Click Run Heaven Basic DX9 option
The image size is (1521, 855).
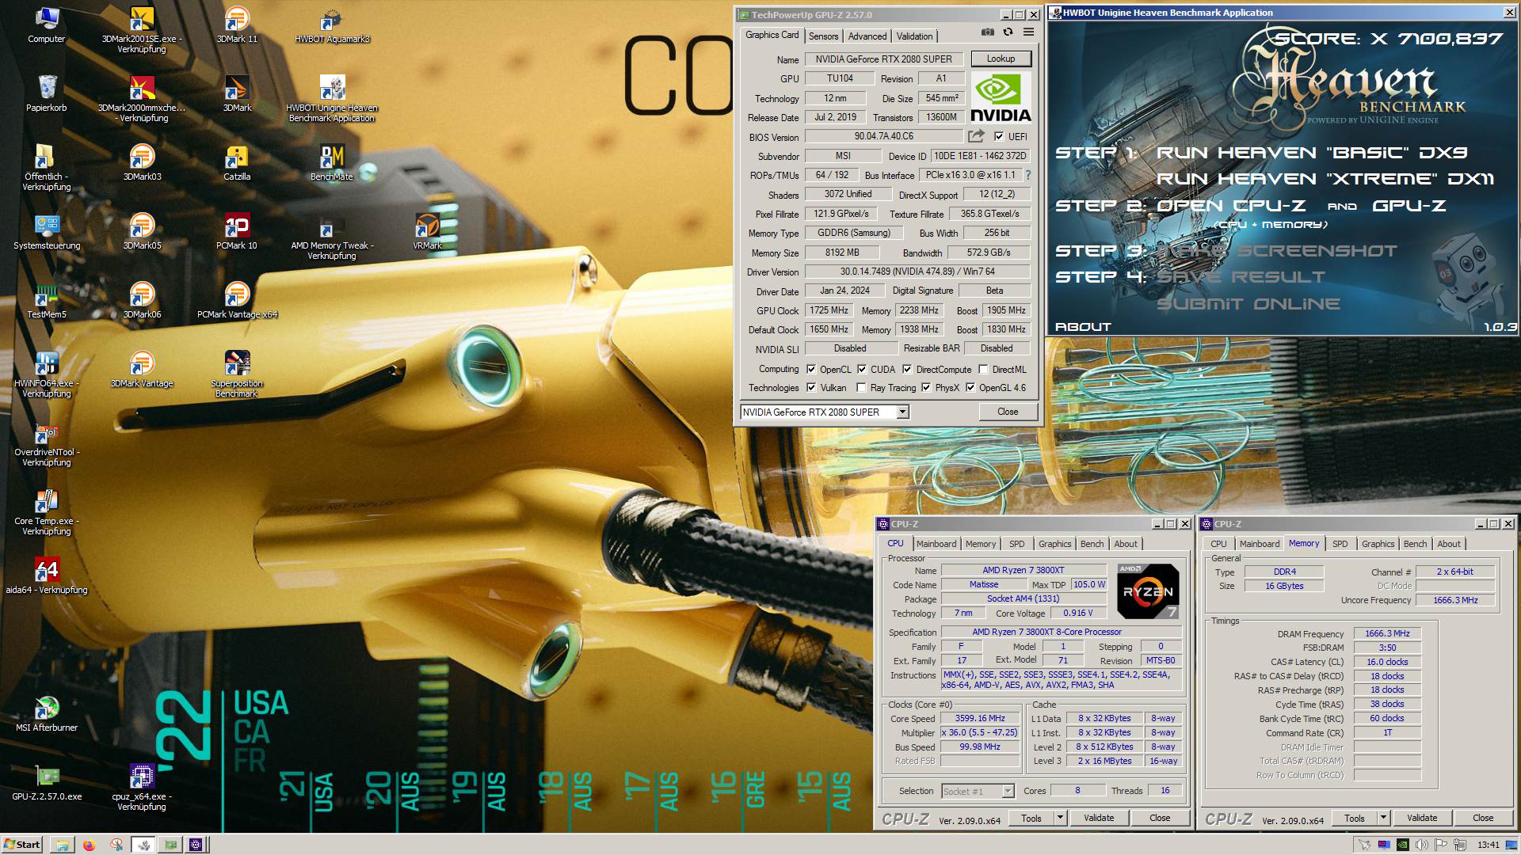pos(1312,153)
